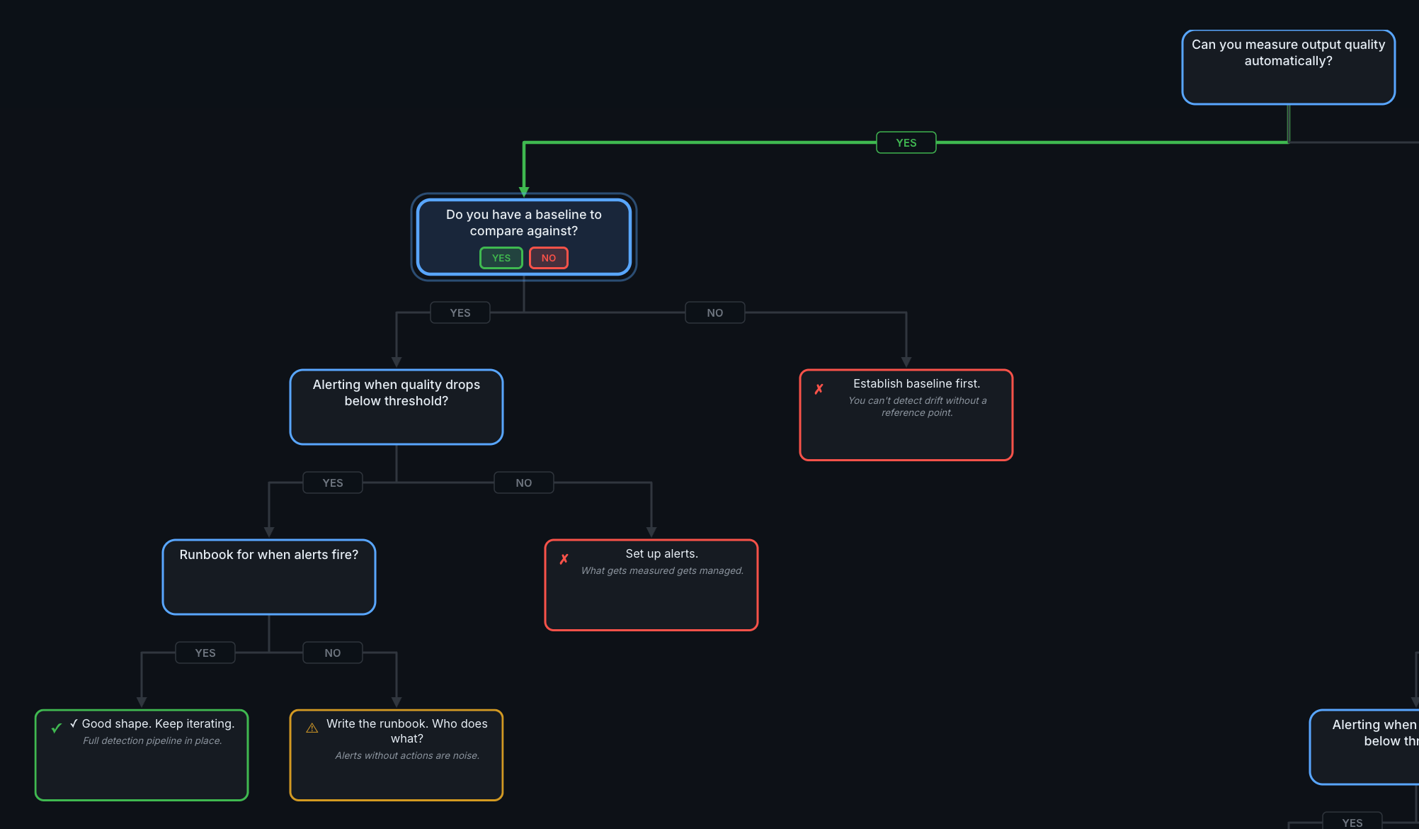Click the YES label at the bottom right corner
Image resolution: width=1419 pixels, height=829 pixels.
click(x=1352, y=822)
